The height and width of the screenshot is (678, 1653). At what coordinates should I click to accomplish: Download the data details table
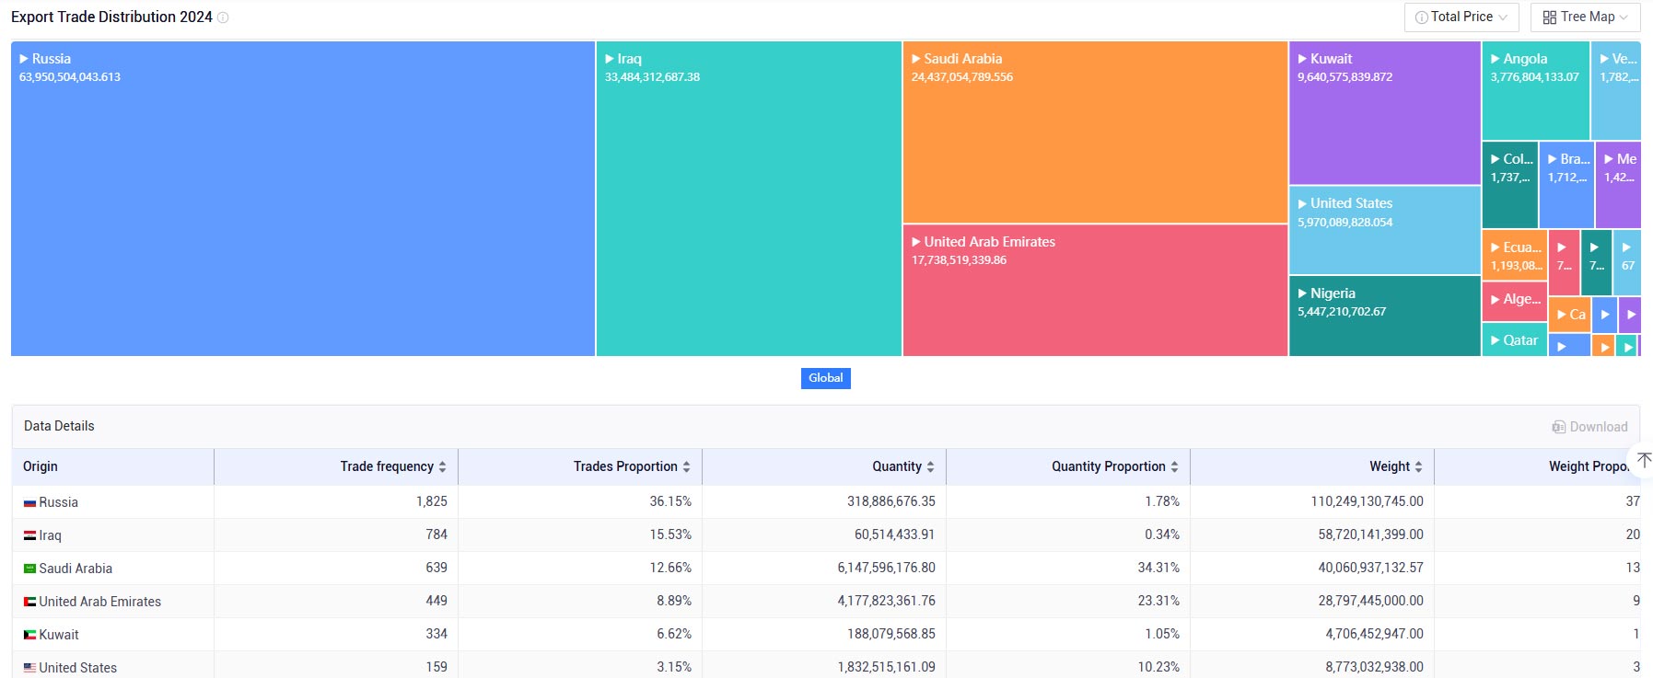pyautogui.click(x=1589, y=427)
